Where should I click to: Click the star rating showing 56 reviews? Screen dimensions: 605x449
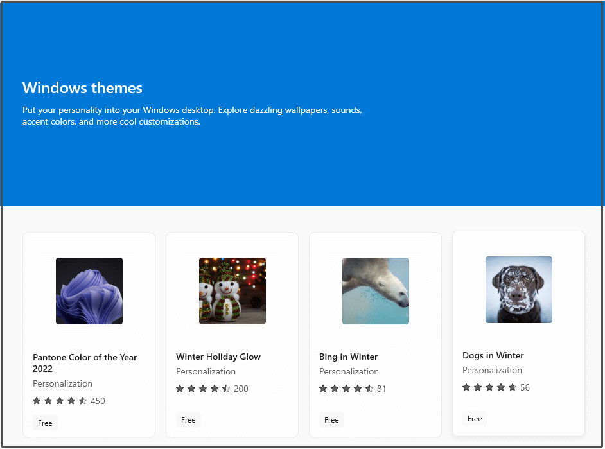click(496, 388)
